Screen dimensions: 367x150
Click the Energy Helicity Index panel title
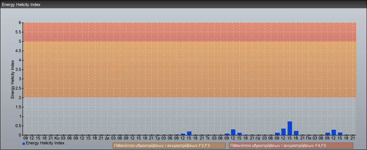click(x=21, y=4)
